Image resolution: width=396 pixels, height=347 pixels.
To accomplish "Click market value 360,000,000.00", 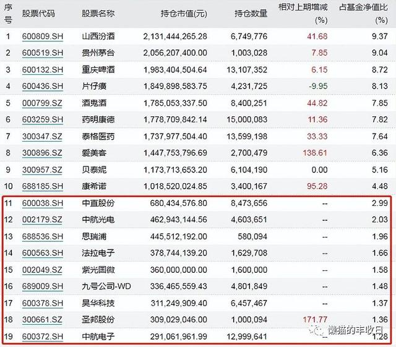I will click(x=179, y=270).
